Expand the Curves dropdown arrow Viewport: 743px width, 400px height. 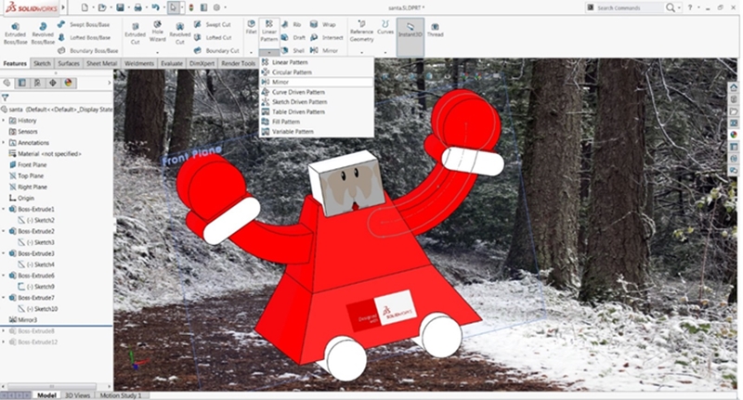[x=385, y=52]
